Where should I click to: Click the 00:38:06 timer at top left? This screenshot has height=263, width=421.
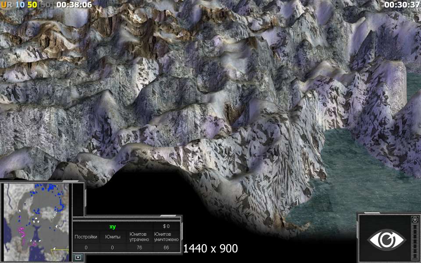[74, 4]
